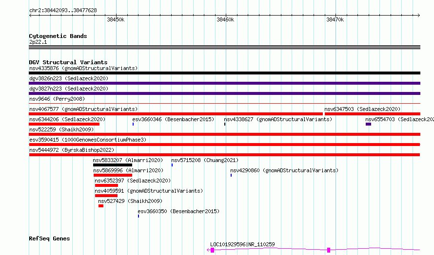Open esv3660346 (Besenbacher2015) variant

[173, 119]
